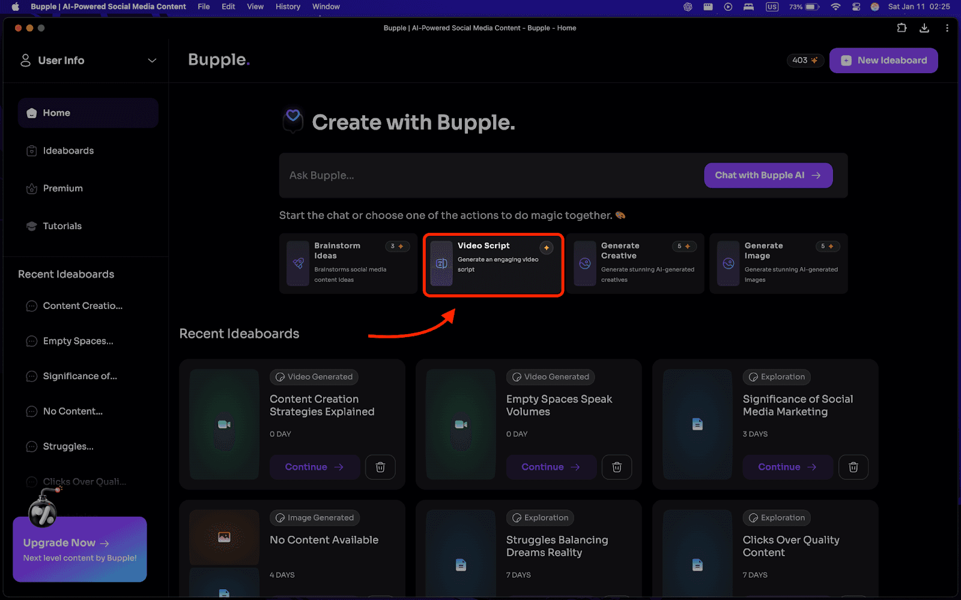Click the New Ideaboard button

click(884, 61)
